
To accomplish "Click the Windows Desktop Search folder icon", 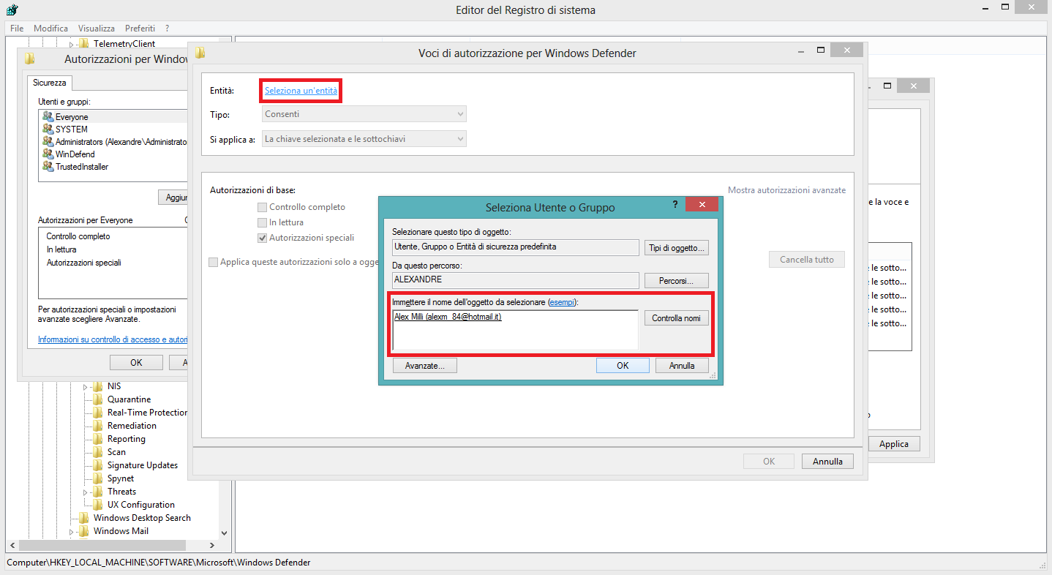I will pyautogui.click(x=84, y=518).
